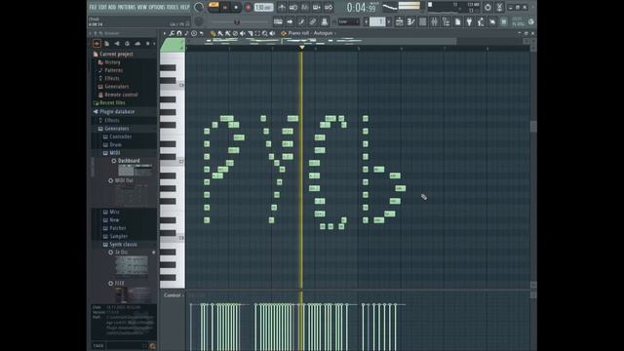Open piano roll tools wrench icon
This screenshot has height=351, width=624.
click(x=172, y=33)
